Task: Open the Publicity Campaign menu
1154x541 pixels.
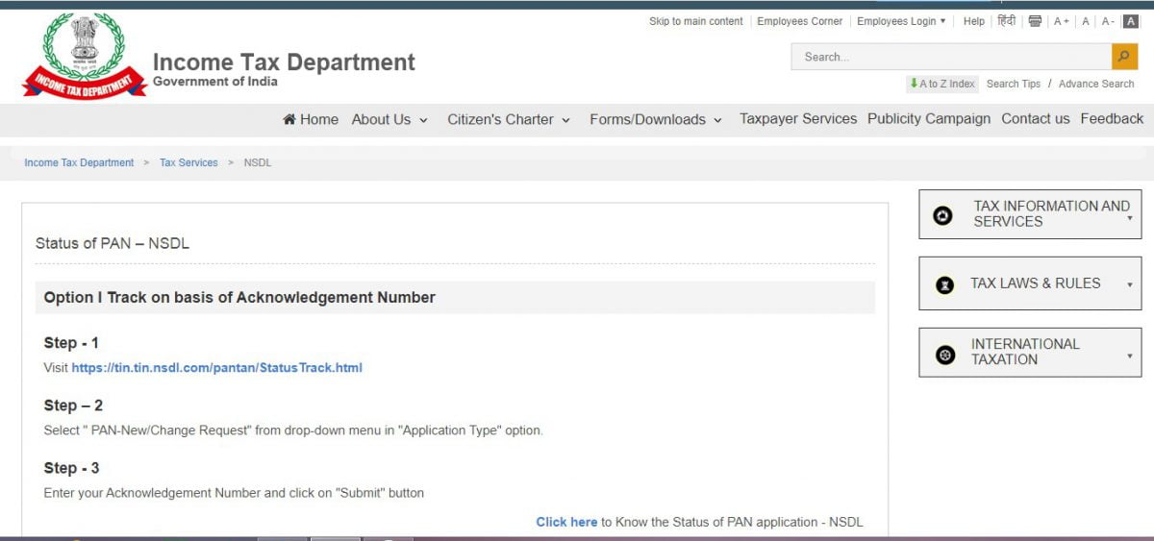Action: coord(929,119)
